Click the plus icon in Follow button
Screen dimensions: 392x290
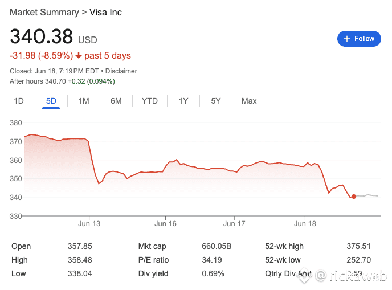coord(347,39)
